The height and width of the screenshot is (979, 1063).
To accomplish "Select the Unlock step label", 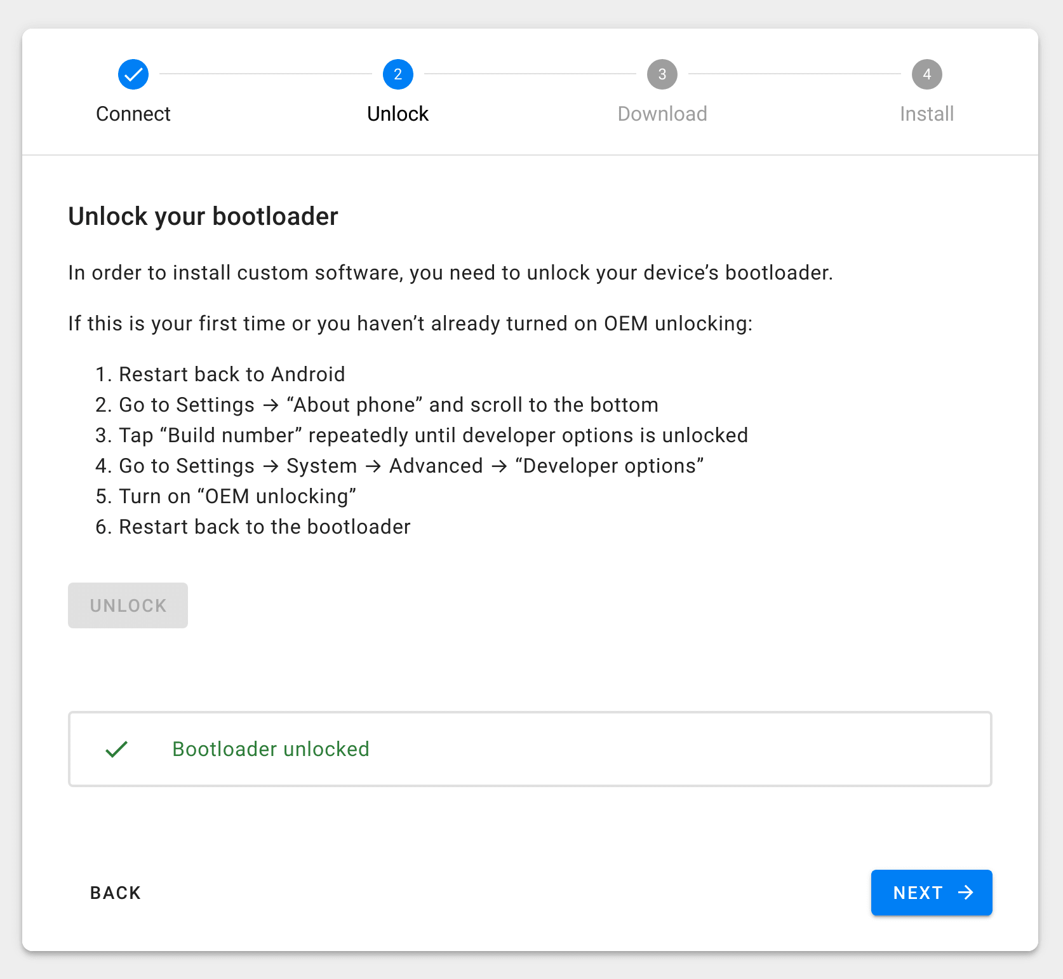I will pos(398,114).
